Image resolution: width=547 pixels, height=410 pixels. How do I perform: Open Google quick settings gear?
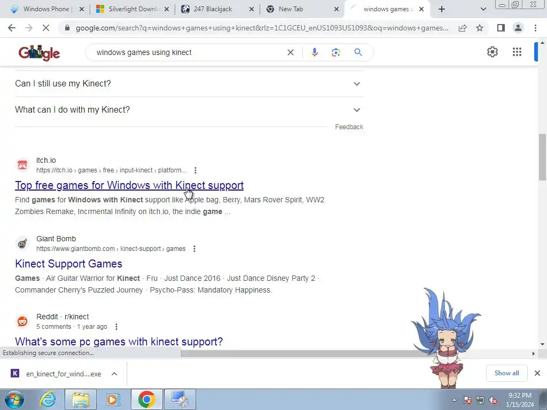(492, 52)
